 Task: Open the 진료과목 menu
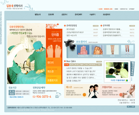coord(51,14)
